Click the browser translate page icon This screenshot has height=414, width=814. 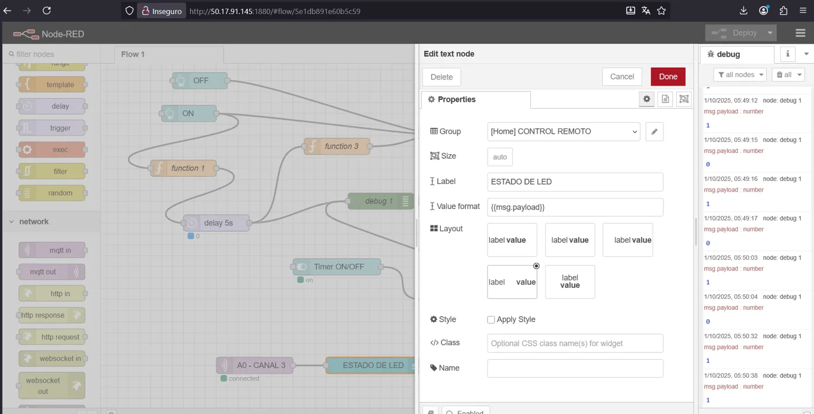tap(646, 11)
